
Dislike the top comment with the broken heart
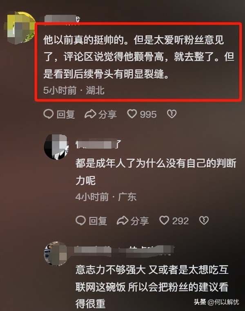pyautogui.click(x=171, y=114)
